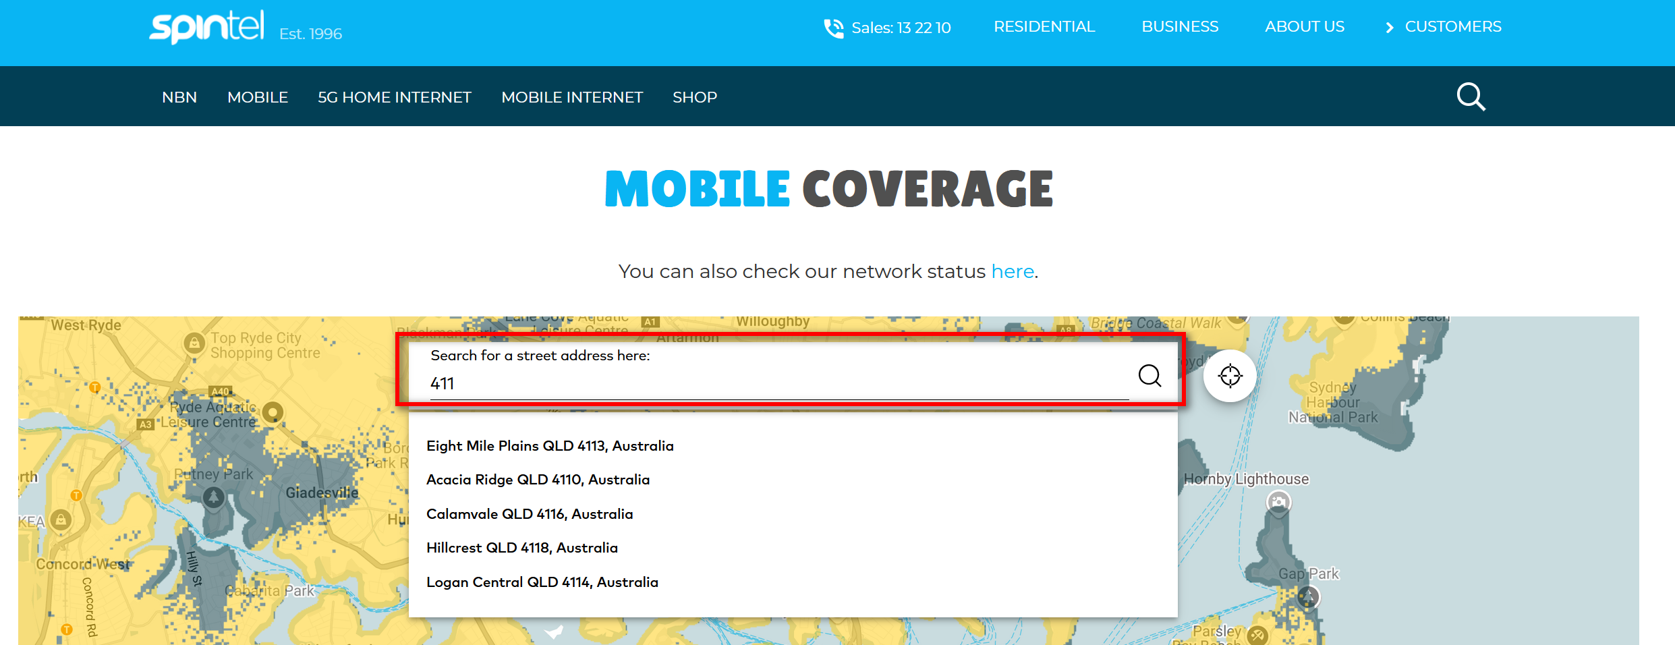Open 5G Home Internet menu
The image size is (1675, 645).
pos(395,97)
